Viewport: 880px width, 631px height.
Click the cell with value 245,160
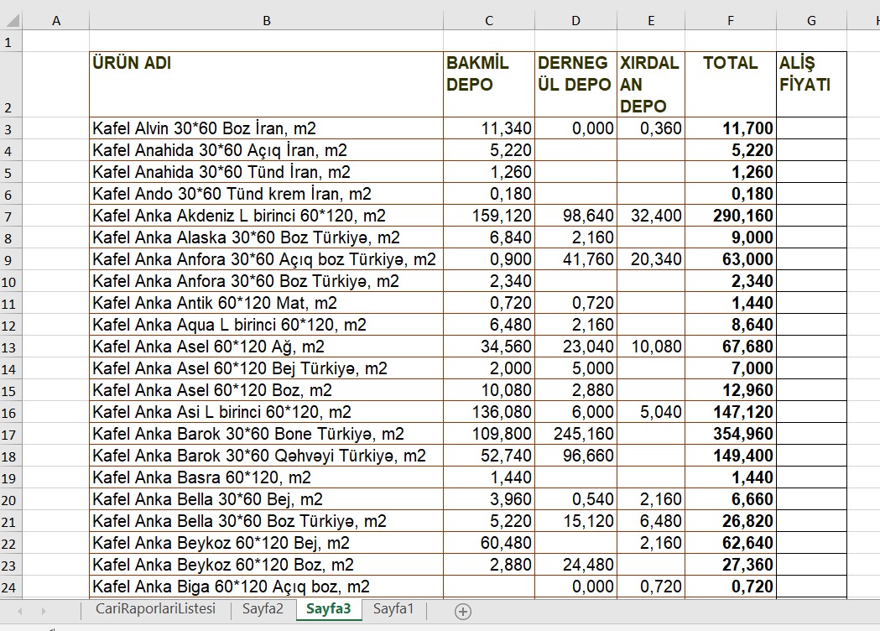575,434
